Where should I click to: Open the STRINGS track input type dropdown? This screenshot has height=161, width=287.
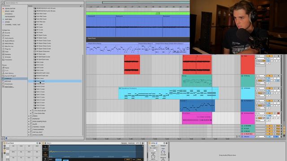(260, 88)
